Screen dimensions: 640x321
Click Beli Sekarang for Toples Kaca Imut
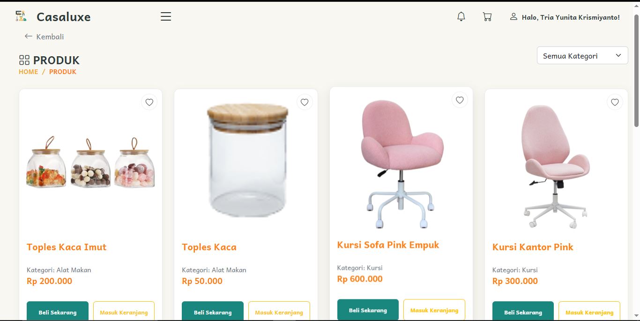pyautogui.click(x=58, y=312)
